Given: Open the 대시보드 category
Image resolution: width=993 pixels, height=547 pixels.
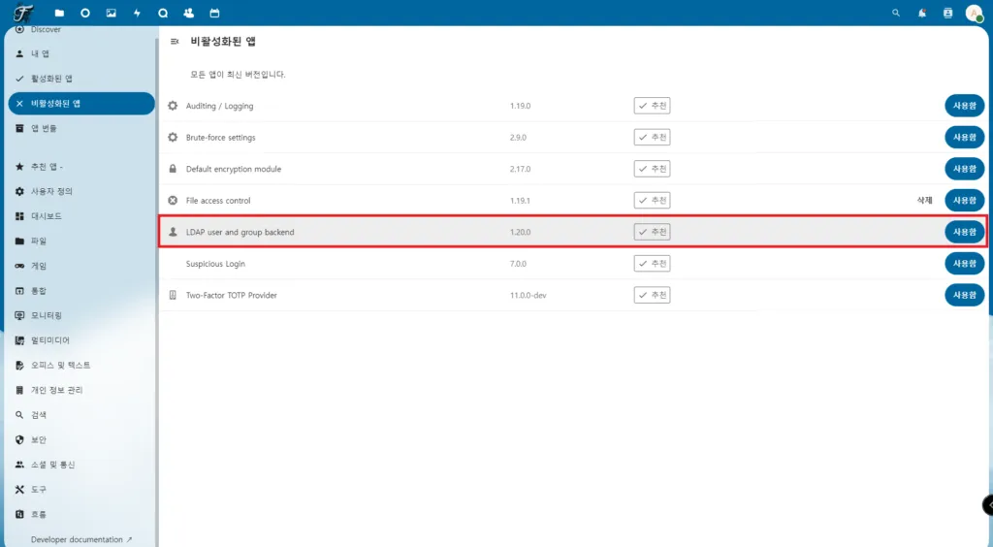Looking at the screenshot, I should coord(81,216).
